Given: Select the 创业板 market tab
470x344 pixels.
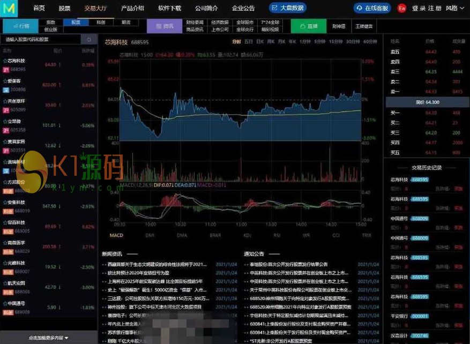Looking at the screenshot, I should 51,29.
